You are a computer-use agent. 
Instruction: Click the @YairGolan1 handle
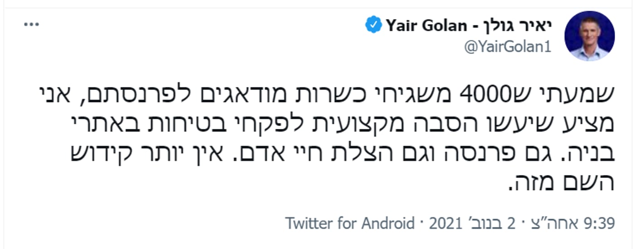click(507, 47)
